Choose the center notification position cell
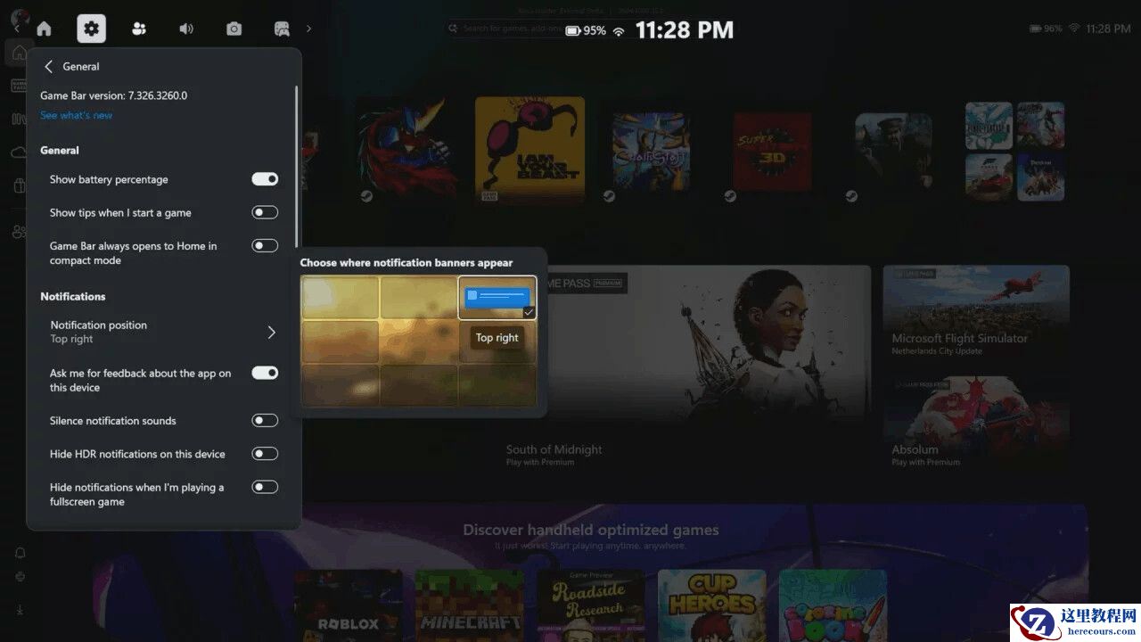1141x642 pixels. (419, 342)
